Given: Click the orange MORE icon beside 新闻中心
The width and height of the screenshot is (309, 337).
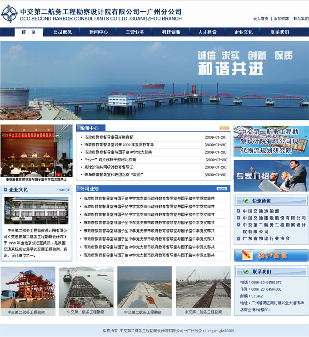Looking at the screenshot, I should [224, 128].
